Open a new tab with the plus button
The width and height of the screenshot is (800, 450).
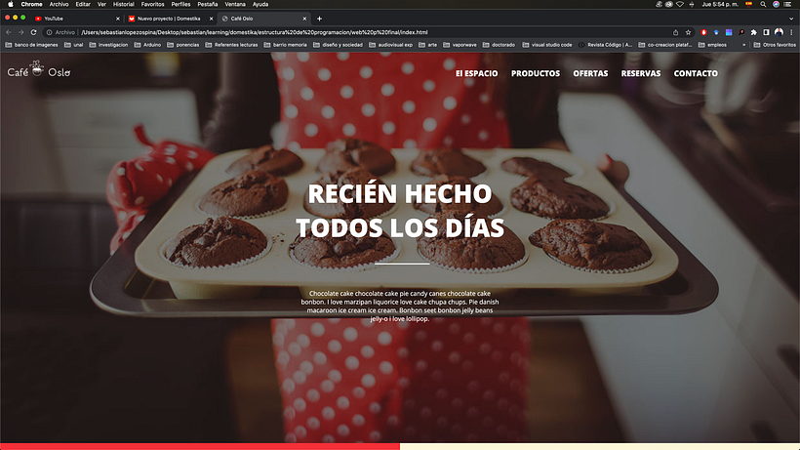319,19
